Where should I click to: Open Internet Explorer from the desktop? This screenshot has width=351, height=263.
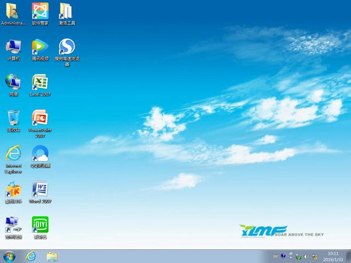13,154
